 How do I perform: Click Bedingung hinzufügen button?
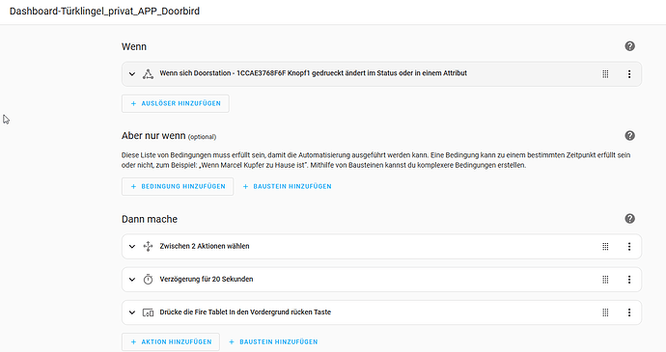[178, 186]
